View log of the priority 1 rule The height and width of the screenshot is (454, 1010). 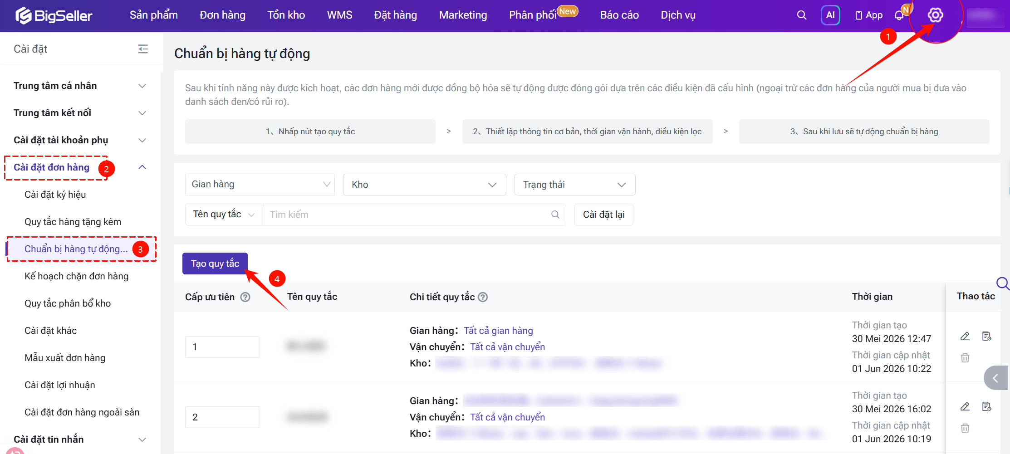click(987, 336)
